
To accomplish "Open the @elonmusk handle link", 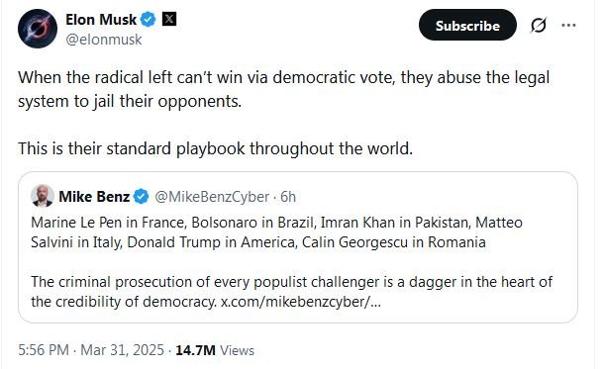I will [104, 40].
